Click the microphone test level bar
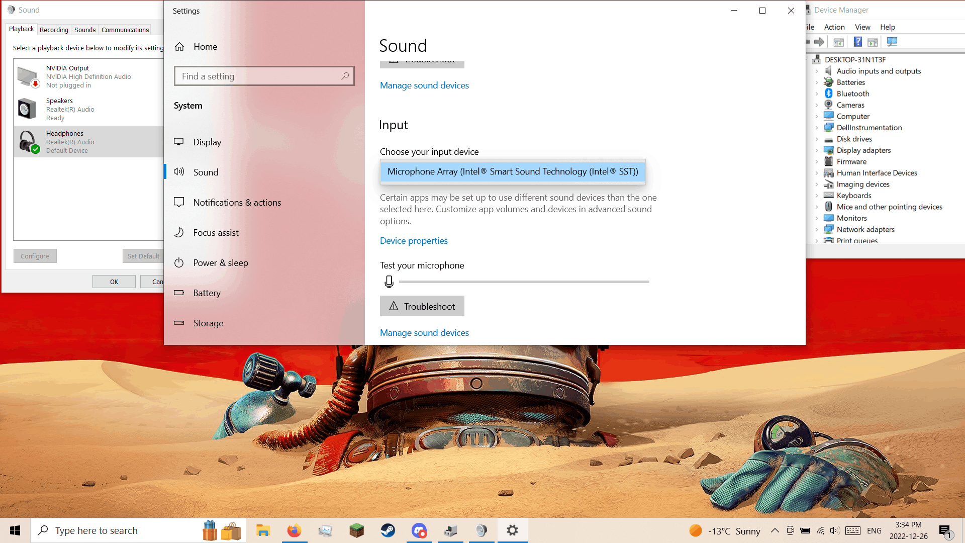 tap(524, 282)
